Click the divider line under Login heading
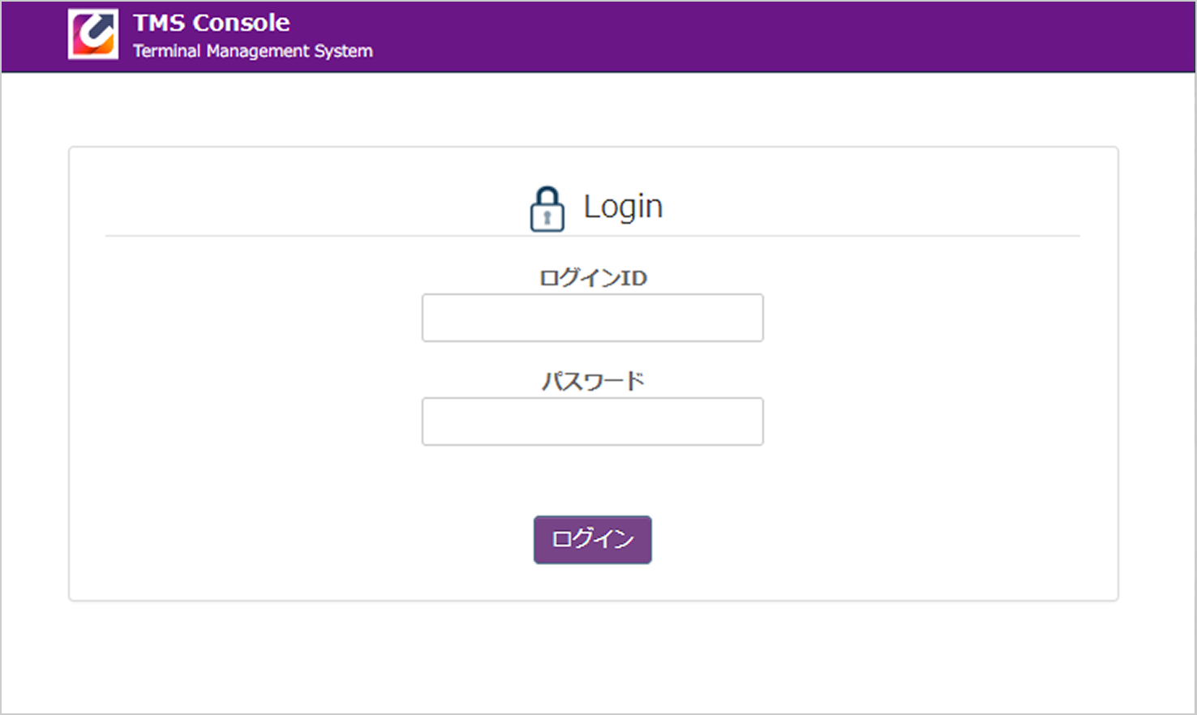1197x715 pixels. 324,236
